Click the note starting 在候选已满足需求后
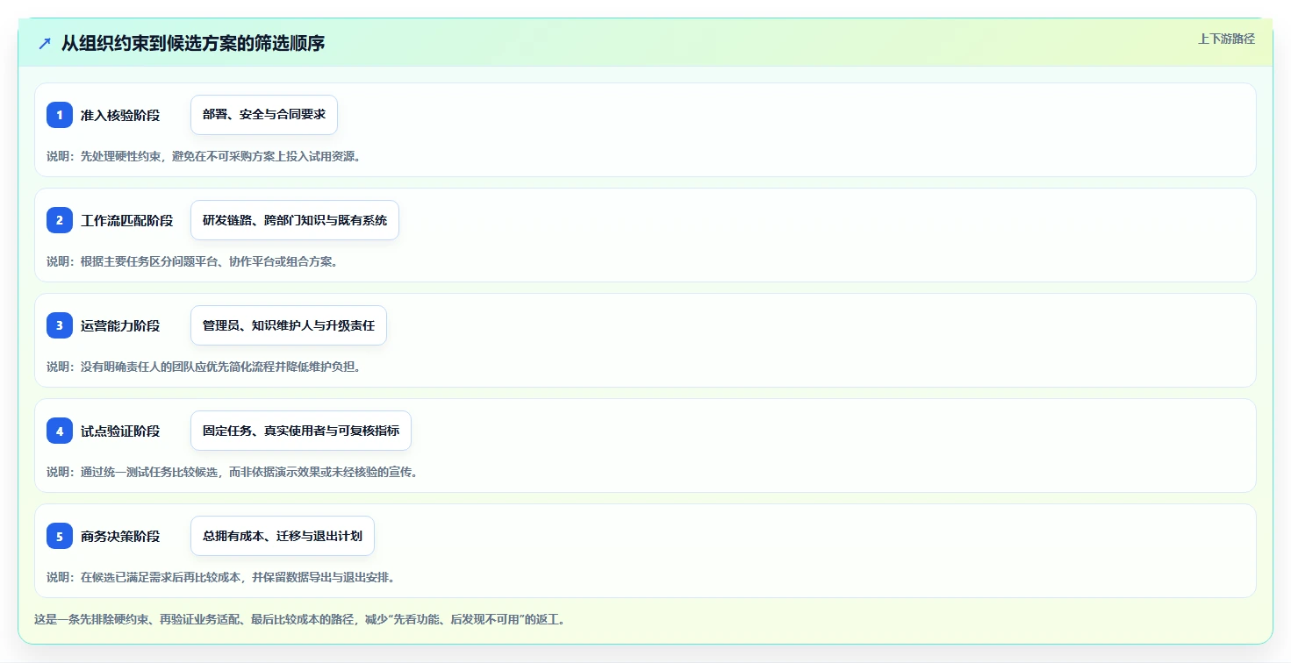This screenshot has width=1291, height=663. click(x=220, y=577)
